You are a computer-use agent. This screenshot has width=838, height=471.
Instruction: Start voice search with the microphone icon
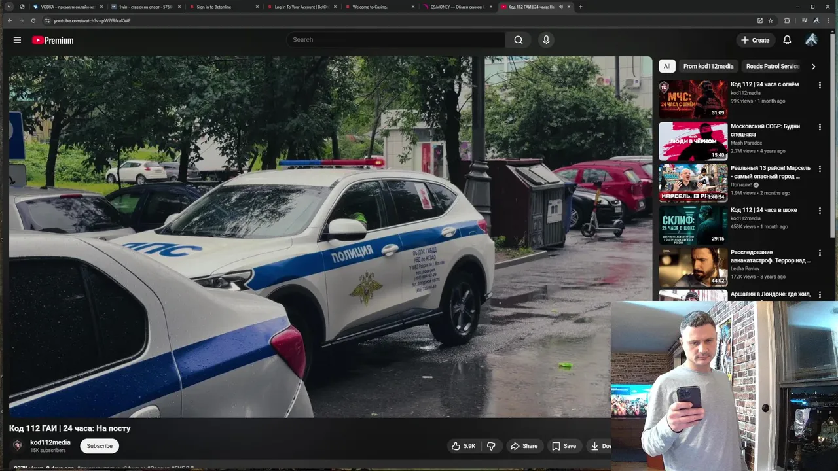[x=546, y=40]
